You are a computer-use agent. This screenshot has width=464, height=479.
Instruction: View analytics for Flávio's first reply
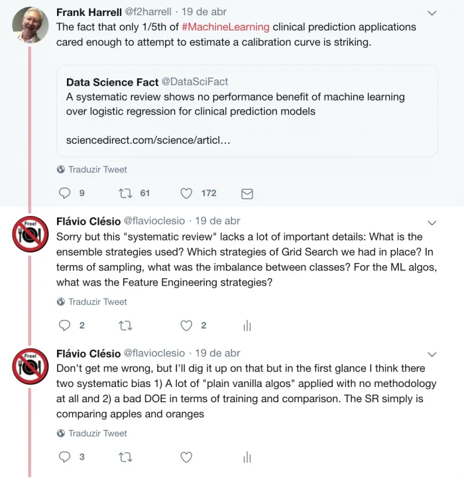click(247, 326)
